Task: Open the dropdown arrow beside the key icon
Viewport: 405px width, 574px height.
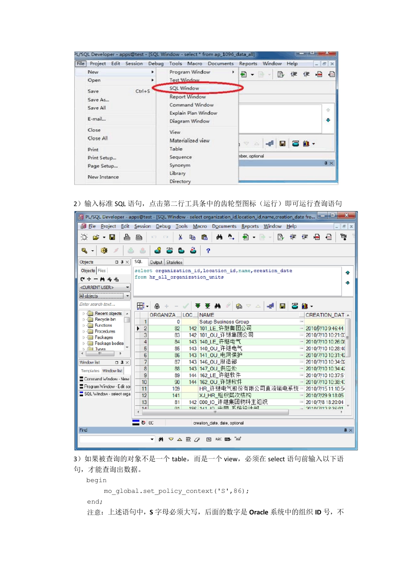Action: point(93,251)
